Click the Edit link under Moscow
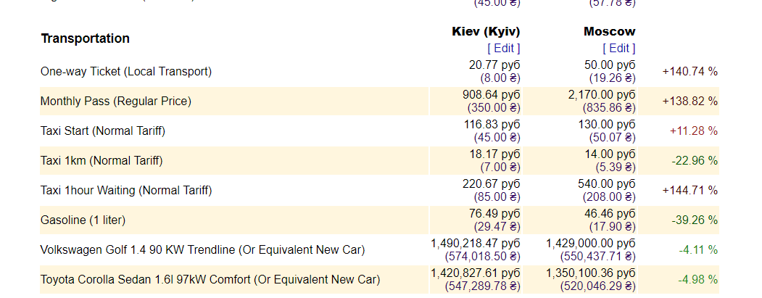This screenshot has width=762, height=298. [618, 48]
